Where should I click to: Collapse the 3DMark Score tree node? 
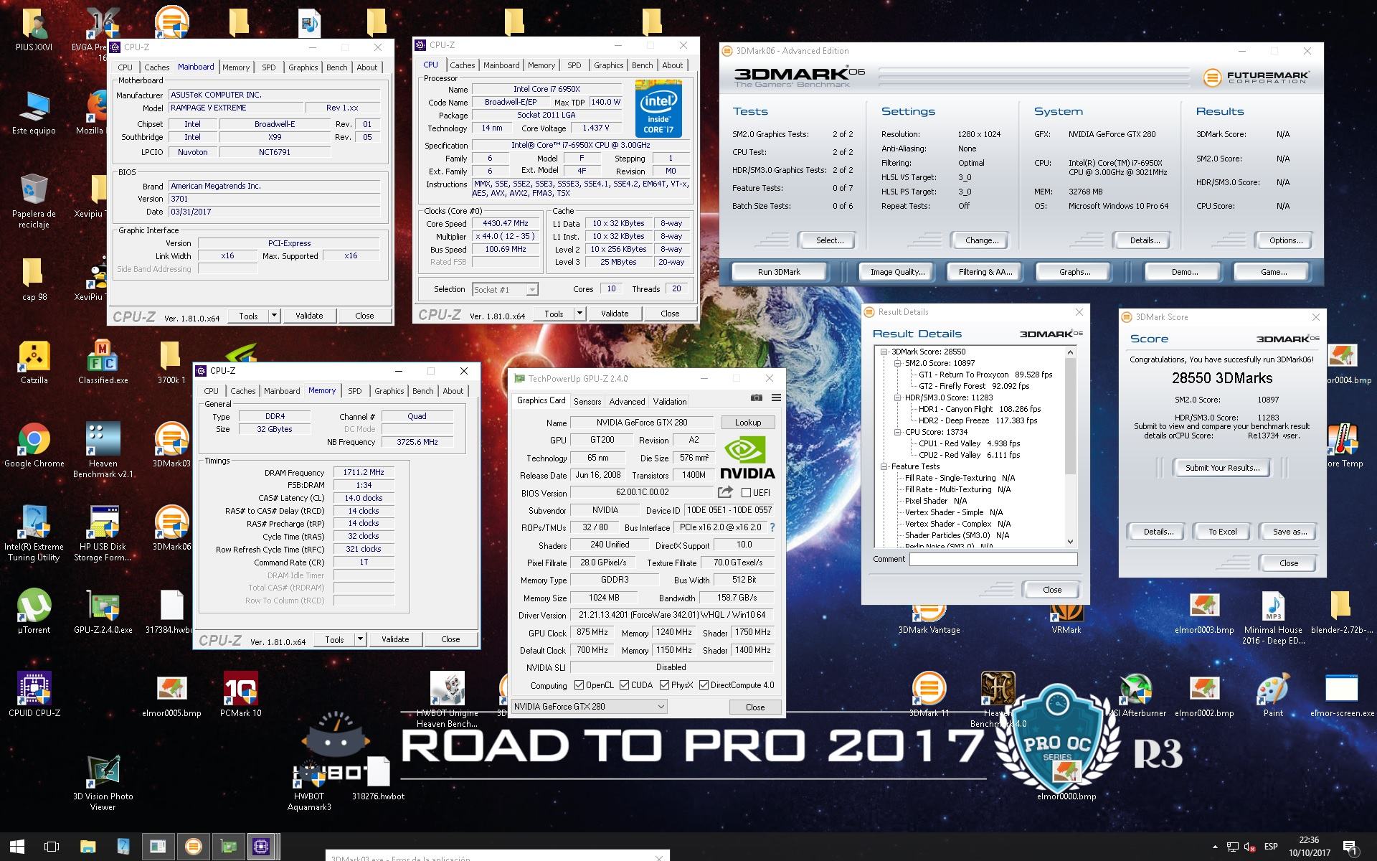coord(885,352)
